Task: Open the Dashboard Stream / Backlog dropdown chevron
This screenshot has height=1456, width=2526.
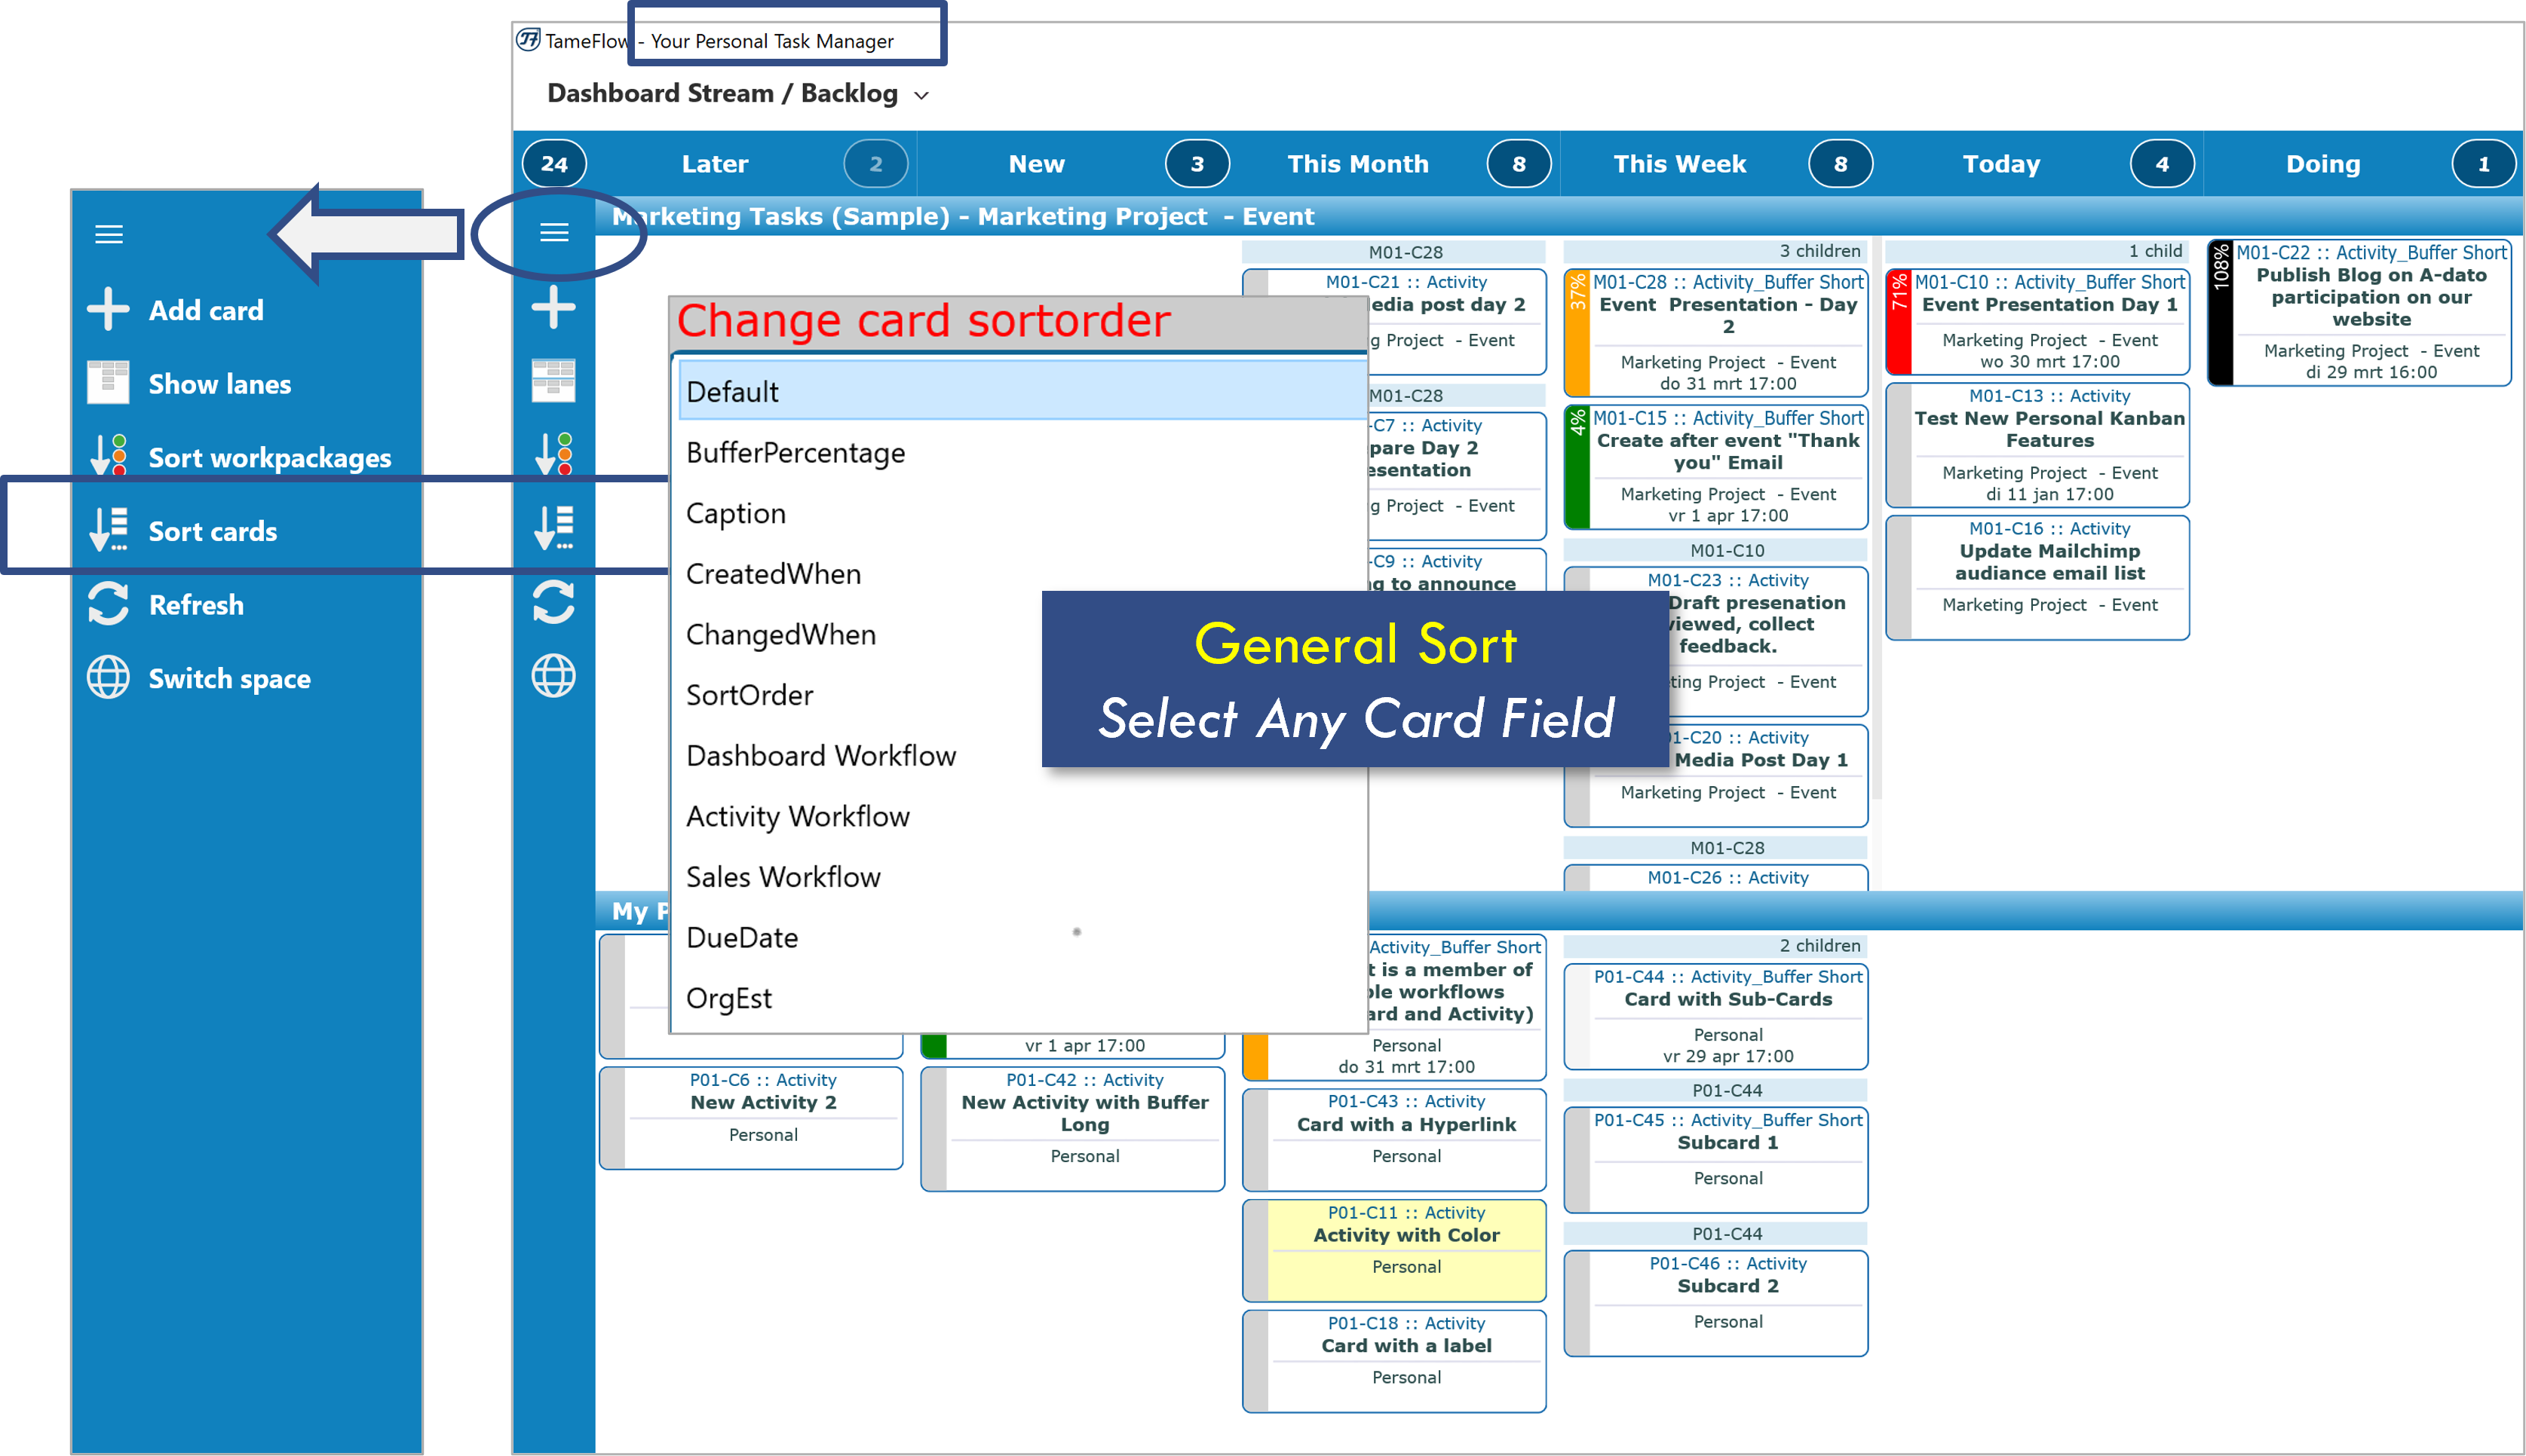Action: 921,95
